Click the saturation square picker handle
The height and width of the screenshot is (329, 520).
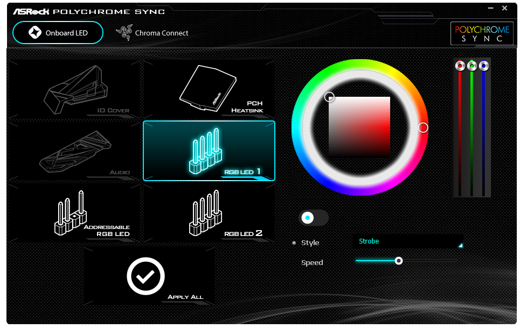click(x=329, y=97)
